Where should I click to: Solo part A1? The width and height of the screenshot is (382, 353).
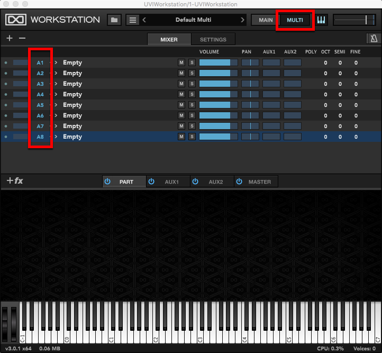pyautogui.click(x=192, y=62)
